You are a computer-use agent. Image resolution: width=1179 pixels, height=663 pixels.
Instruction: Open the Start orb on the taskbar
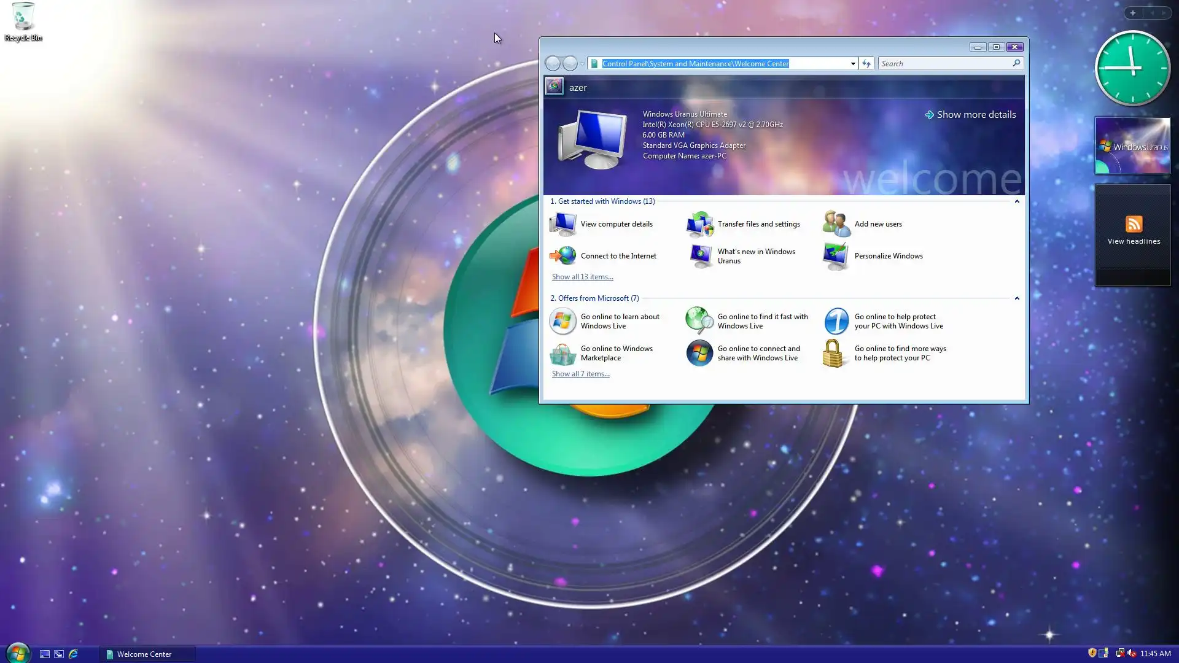pos(18,653)
